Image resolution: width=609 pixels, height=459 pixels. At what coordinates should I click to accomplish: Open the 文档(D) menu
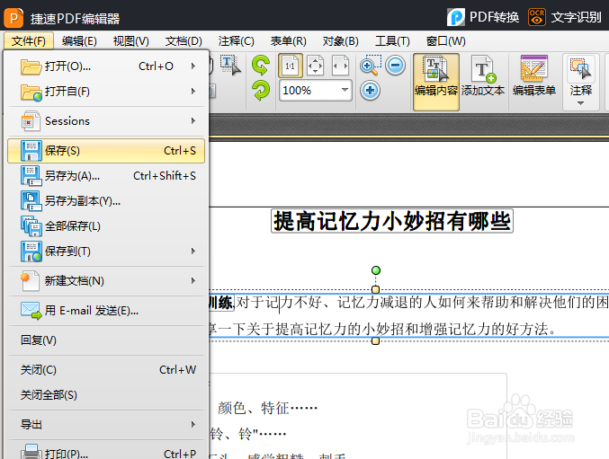184,40
